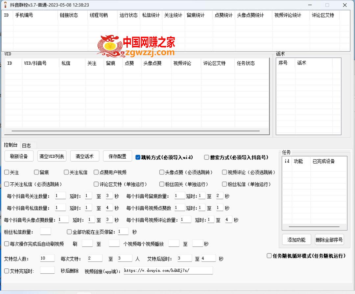This screenshot has width=355, height=294.
Task: Click the 视频链接(app端) URL field
Action: [168, 270]
